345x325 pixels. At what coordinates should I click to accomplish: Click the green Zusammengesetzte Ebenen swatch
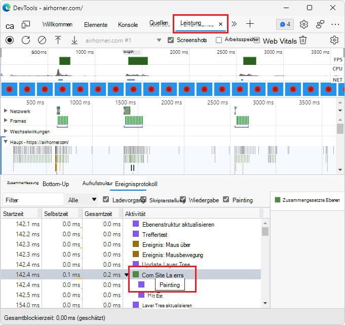click(x=278, y=200)
